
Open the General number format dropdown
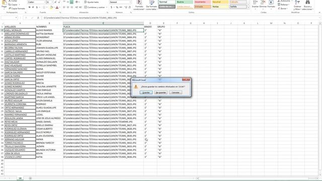[130, 2]
